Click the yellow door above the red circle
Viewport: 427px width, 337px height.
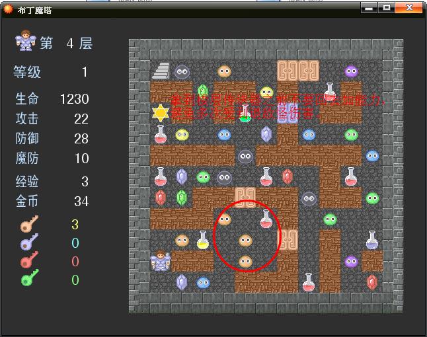coord(245,196)
